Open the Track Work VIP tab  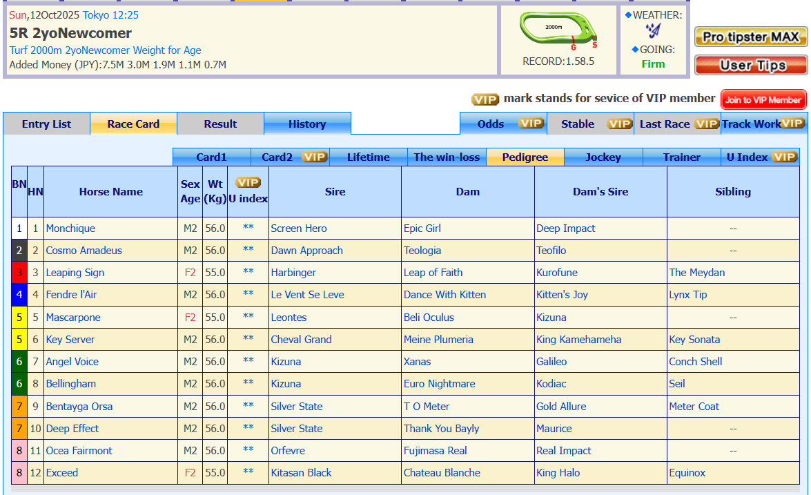[x=764, y=124]
